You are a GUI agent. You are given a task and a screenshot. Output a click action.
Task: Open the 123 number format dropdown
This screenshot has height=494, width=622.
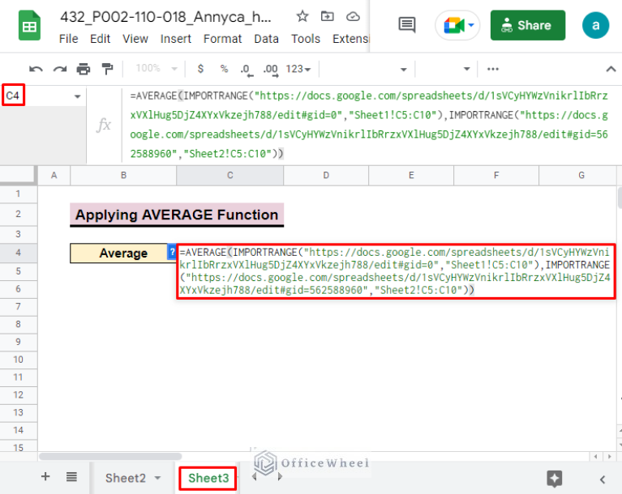pyautogui.click(x=298, y=69)
